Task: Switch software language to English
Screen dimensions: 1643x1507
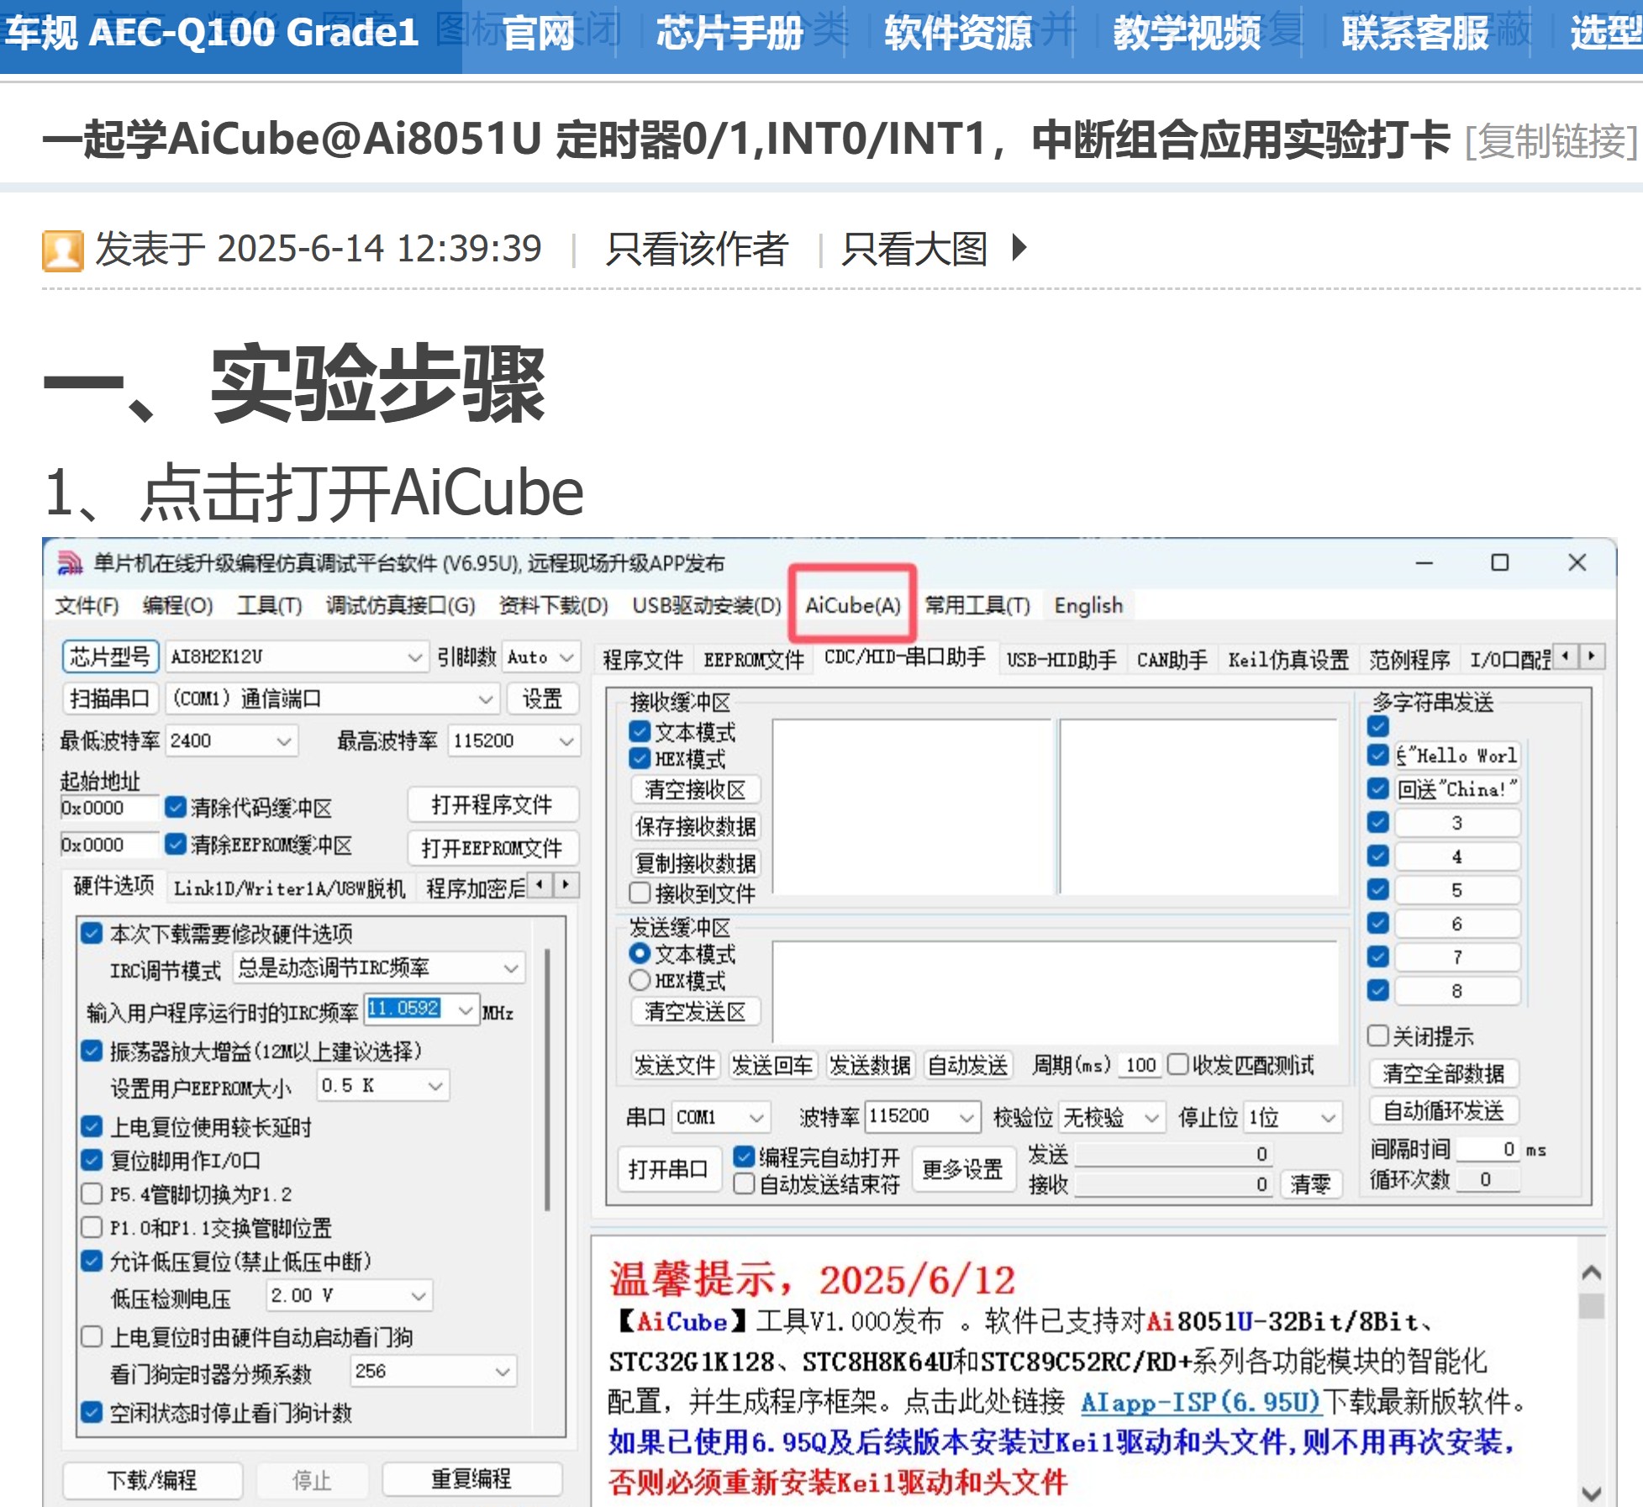Action: click(1088, 605)
